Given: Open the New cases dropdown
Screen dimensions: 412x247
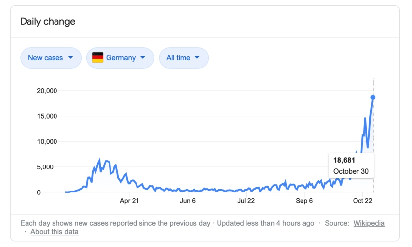Looking at the screenshot, I should [51, 58].
